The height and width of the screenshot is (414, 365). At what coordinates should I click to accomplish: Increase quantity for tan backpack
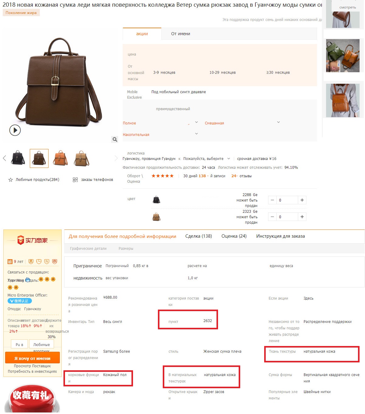click(x=302, y=217)
